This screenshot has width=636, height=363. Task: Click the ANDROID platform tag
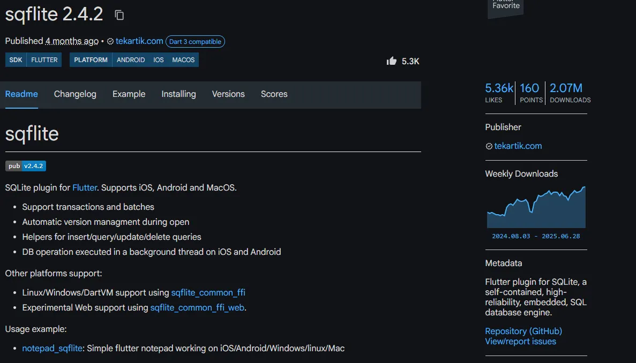coord(131,60)
